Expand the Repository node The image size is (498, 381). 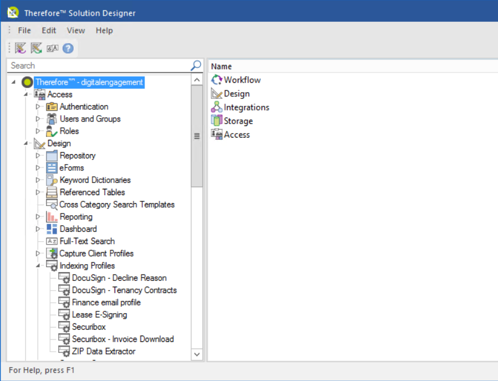click(38, 155)
